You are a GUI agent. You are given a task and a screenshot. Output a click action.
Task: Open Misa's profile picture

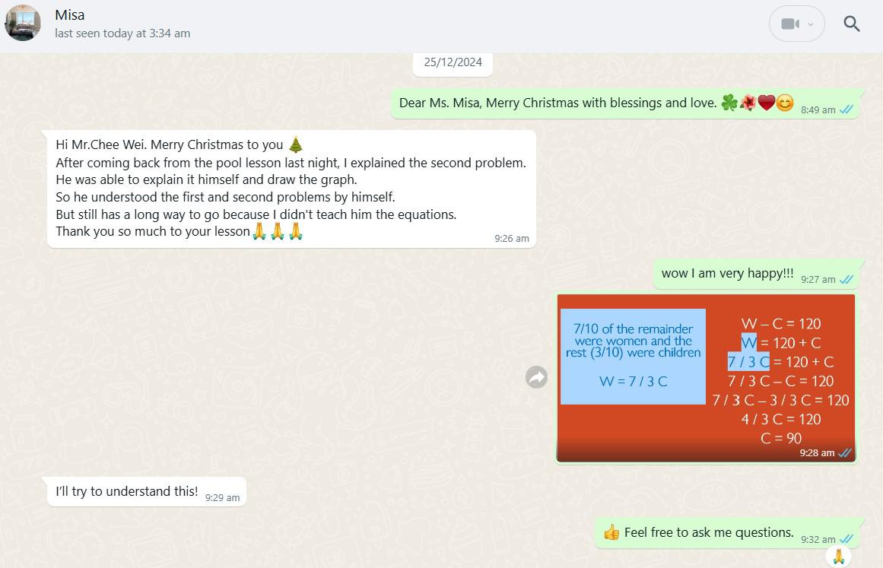coord(23,23)
